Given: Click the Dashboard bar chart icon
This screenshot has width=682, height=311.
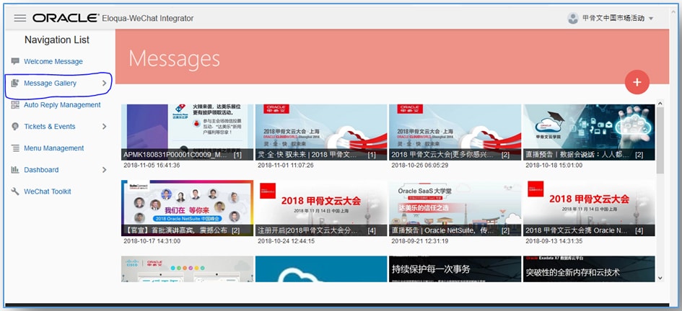Looking at the screenshot, I should click(15, 170).
